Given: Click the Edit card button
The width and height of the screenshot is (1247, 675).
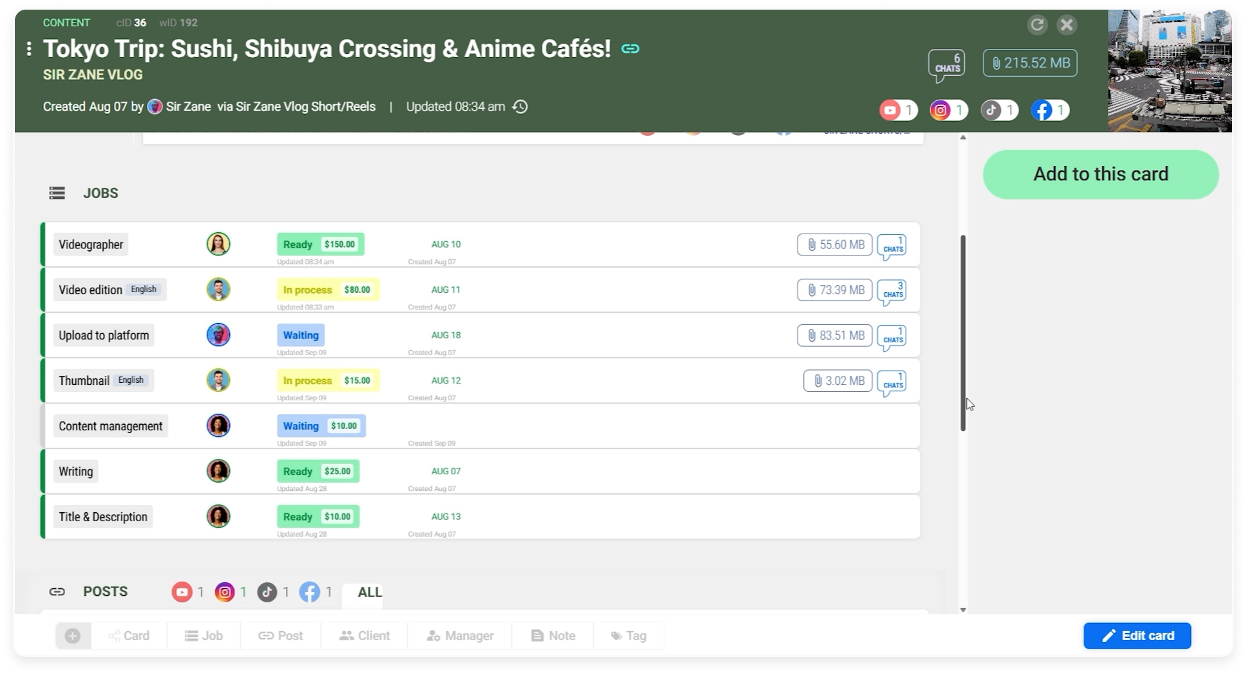Looking at the screenshot, I should pyautogui.click(x=1137, y=636).
